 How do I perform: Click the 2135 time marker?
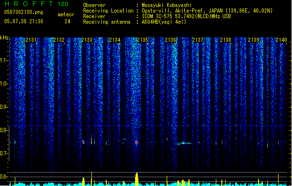[143, 40]
